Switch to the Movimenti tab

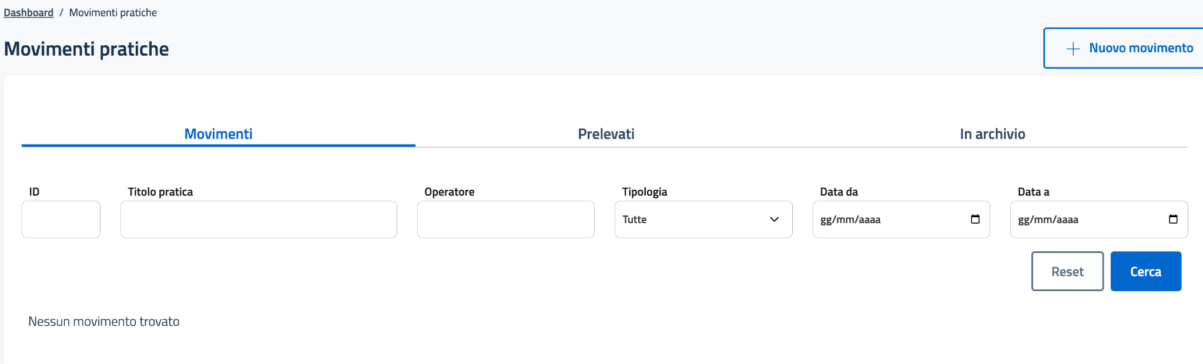coord(218,134)
